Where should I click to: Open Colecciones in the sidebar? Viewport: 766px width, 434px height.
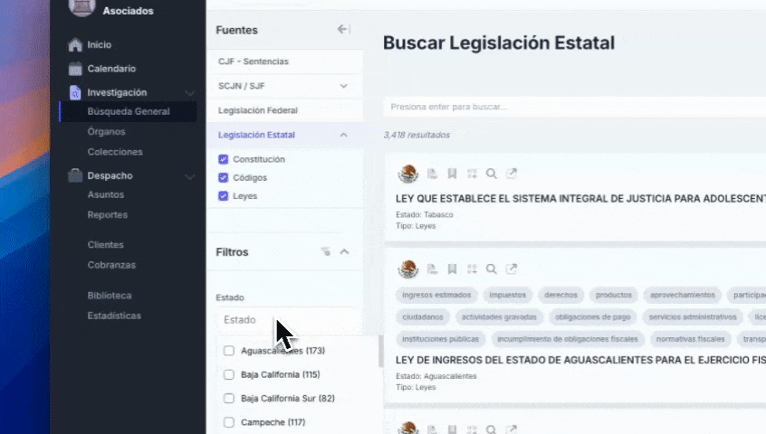115,152
